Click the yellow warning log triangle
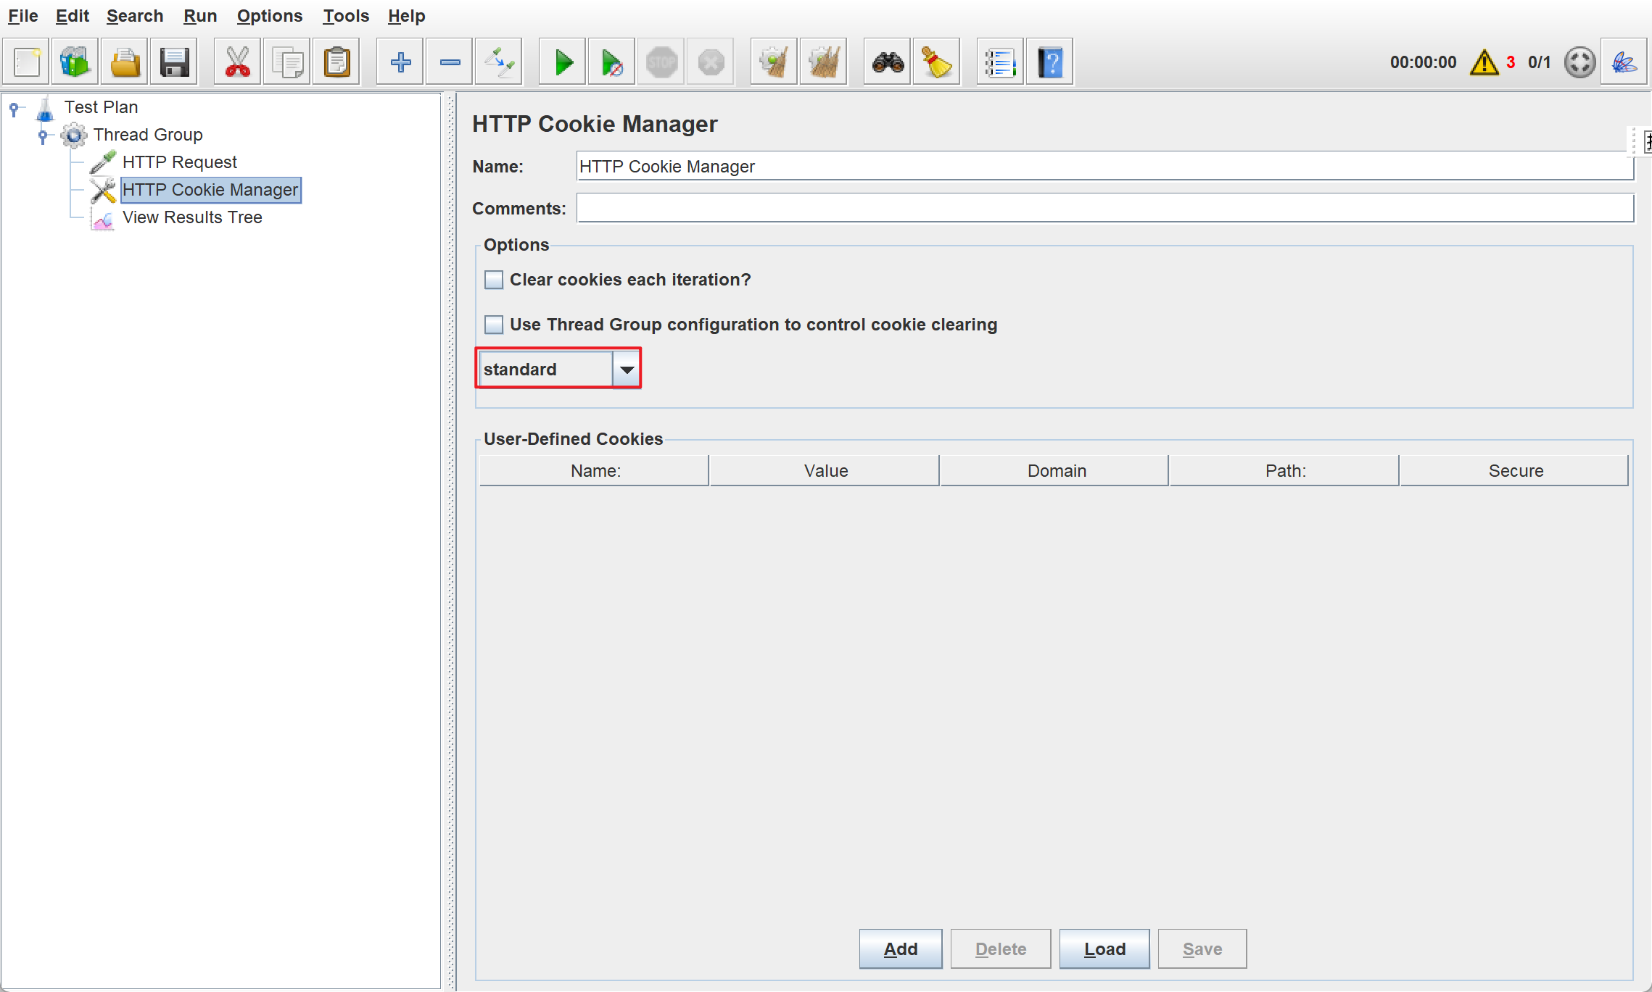 [x=1484, y=62]
